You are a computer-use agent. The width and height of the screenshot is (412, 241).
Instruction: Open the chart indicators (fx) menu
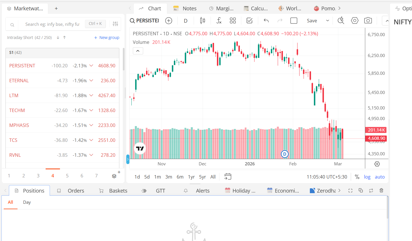click(x=219, y=21)
